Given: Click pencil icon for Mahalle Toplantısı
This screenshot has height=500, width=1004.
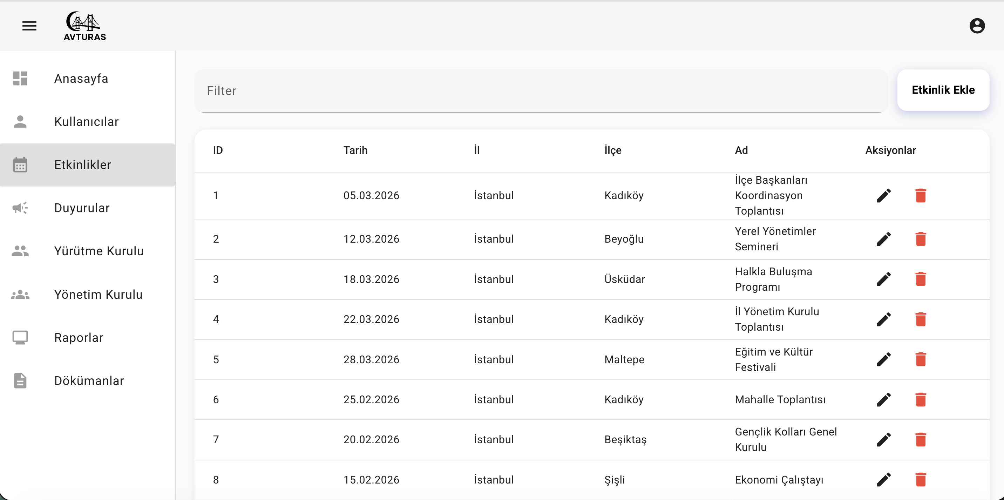Looking at the screenshot, I should 883,399.
